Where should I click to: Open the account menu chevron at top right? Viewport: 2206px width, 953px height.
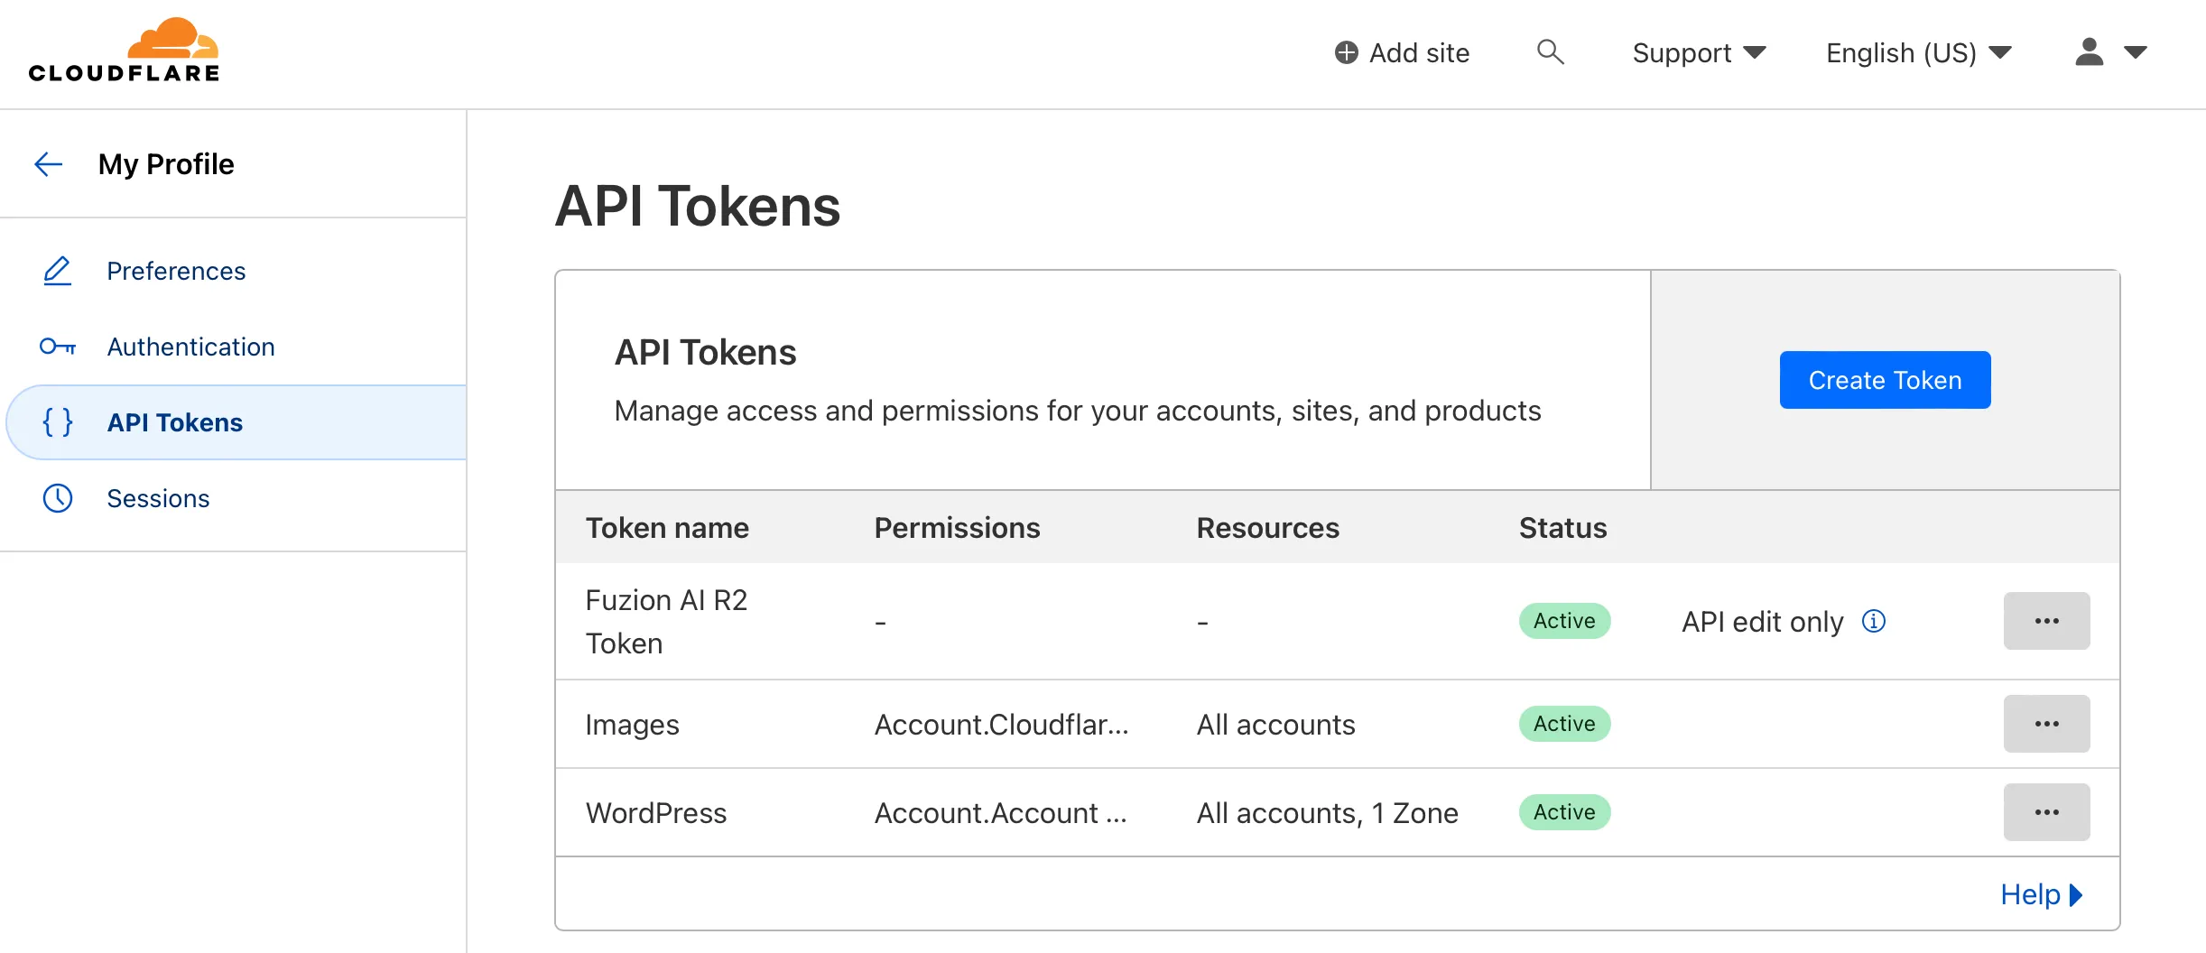click(x=2136, y=52)
